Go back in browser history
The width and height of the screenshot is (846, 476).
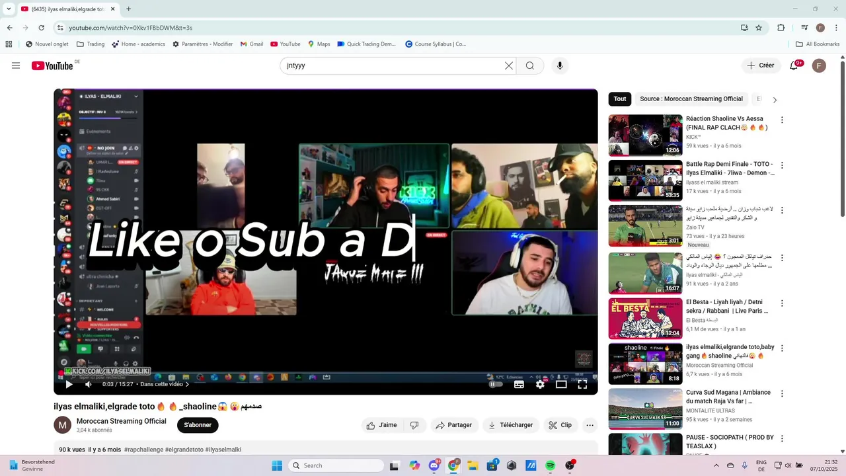(x=9, y=28)
